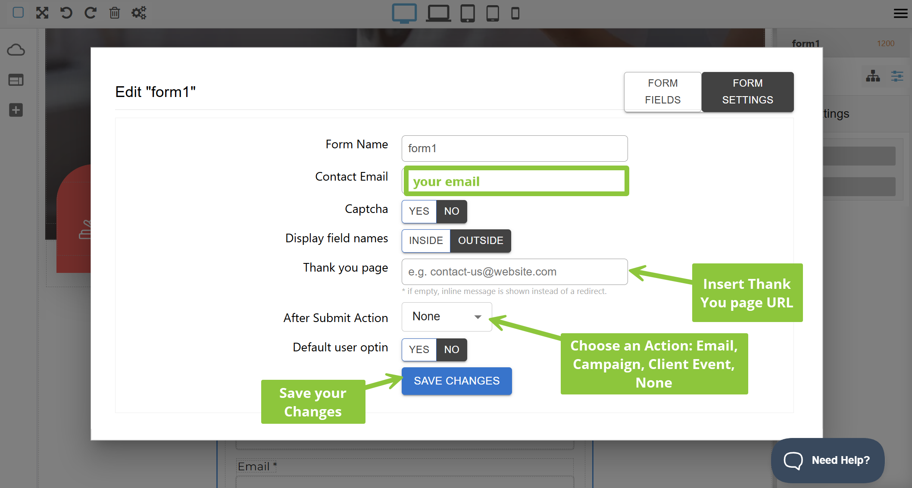Click the cloud icon in sidebar

click(x=16, y=50)
